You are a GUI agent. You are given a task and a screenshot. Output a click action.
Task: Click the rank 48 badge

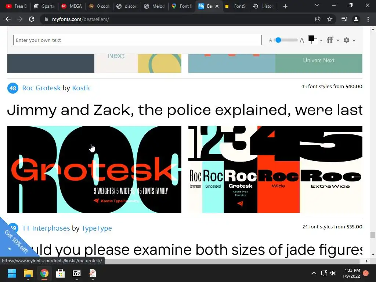13,88
